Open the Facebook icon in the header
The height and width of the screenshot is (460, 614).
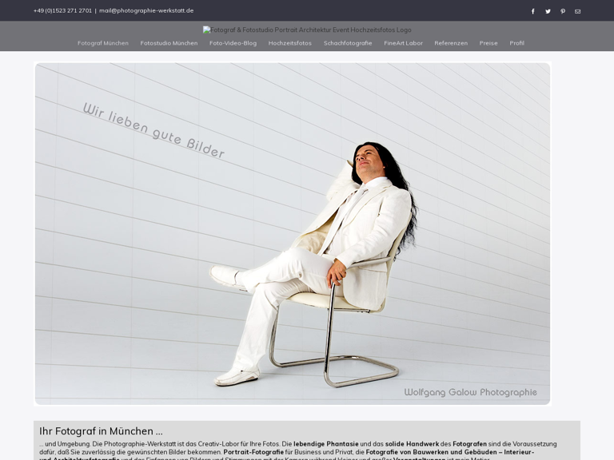pos(533,11)
